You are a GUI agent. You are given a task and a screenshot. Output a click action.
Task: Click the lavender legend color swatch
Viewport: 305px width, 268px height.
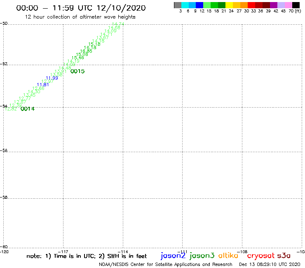[x=281, y=5]
